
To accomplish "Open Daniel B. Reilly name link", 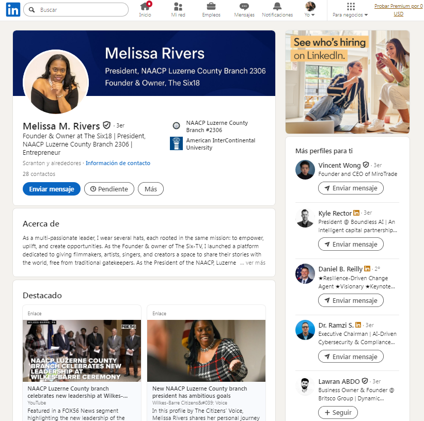I will 340,269.
